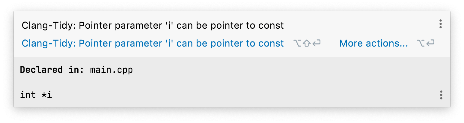This screenshot has height=123, width=464.
Task: Click the Shift symbol in the quick-fix shortcut
Action: pyautogui.click(x=306, y=44)
